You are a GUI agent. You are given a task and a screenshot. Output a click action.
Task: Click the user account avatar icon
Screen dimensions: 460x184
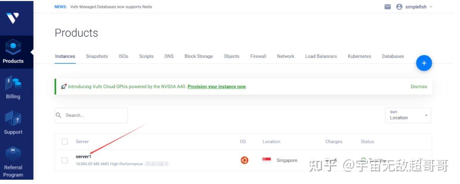pyautogui.click(x=399, y=7)
